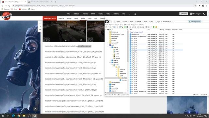This screenshot has height=118, width=209.
Task: Open the Создать menu in OpenIV
Action: [x=117, y=25]
